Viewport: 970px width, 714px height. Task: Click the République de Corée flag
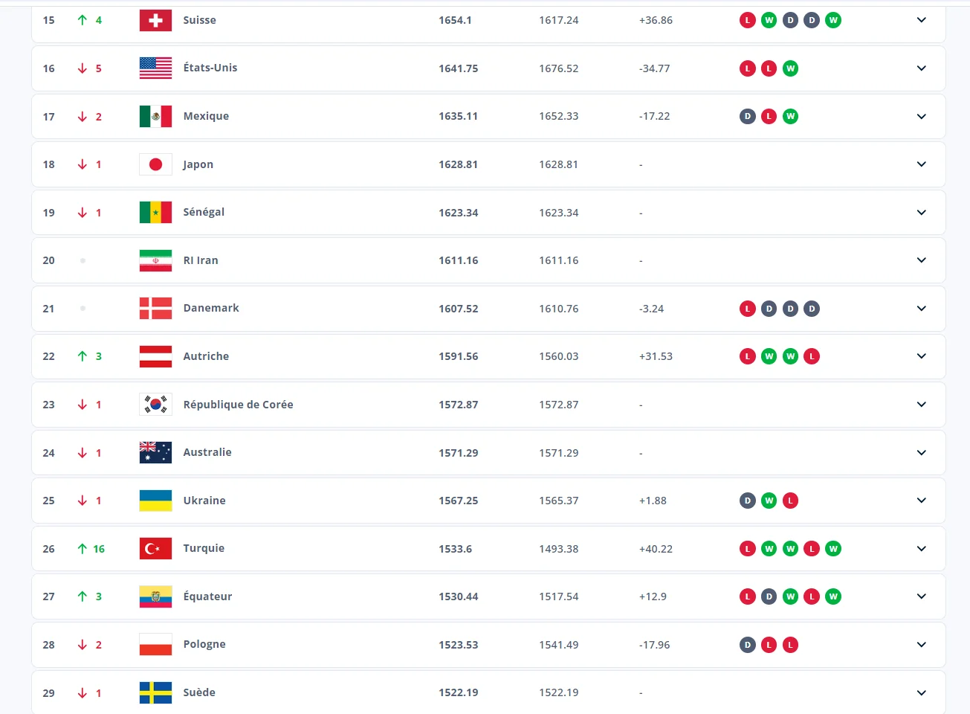pyautogui.click(x=155, y=405)
